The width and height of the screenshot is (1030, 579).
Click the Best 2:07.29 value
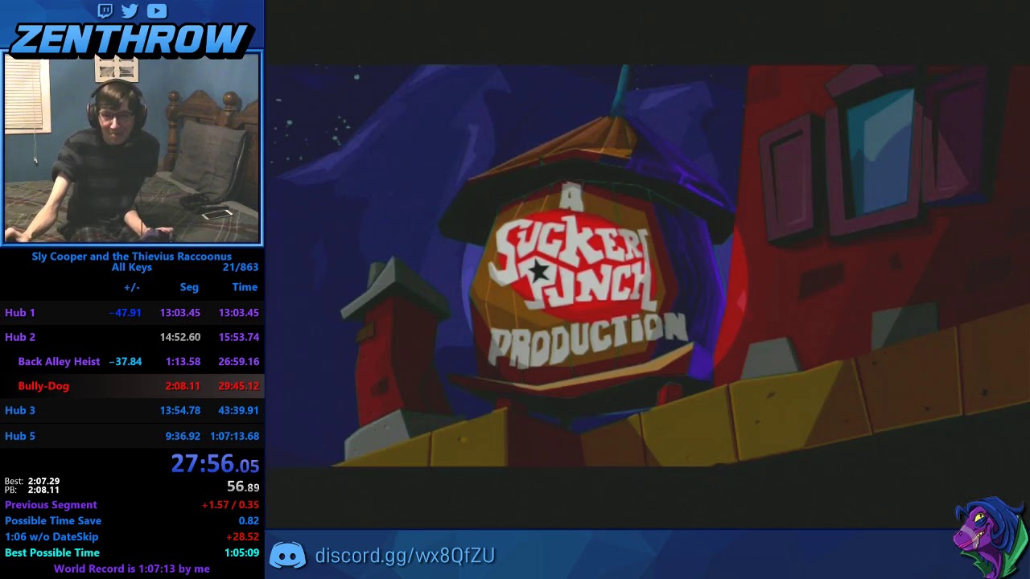[43, 482]
